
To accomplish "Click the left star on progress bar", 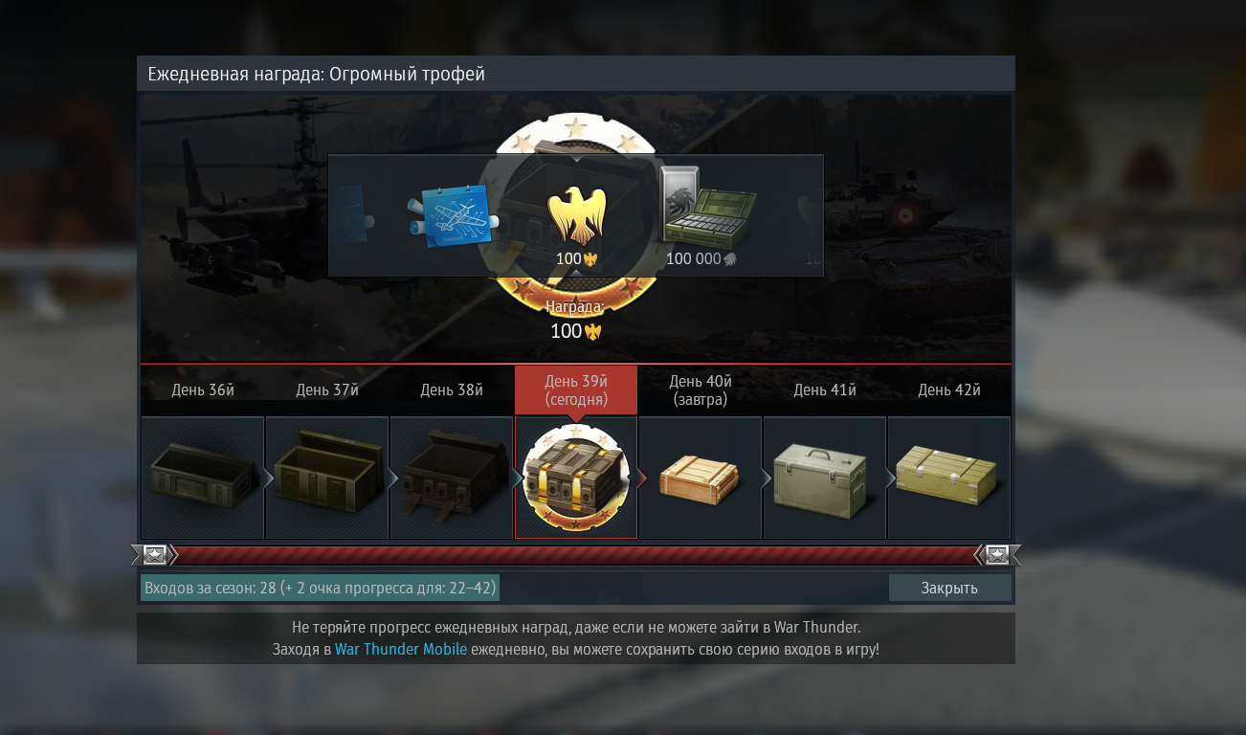I will click(155, 555).
